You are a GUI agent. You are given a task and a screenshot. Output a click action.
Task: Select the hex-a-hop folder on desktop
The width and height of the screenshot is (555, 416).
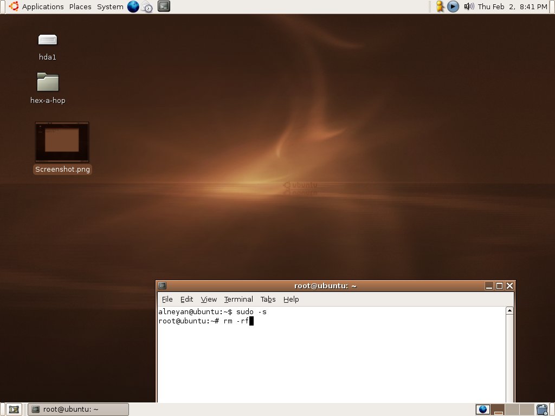tap(48, 83)
